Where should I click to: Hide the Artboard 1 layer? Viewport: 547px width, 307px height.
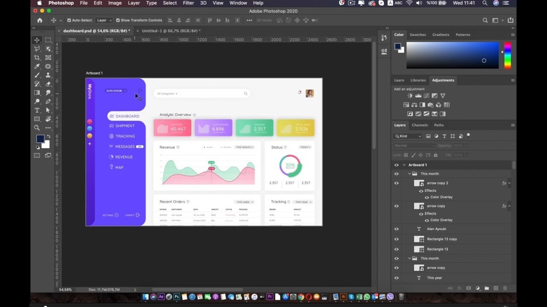pos(396,165)
